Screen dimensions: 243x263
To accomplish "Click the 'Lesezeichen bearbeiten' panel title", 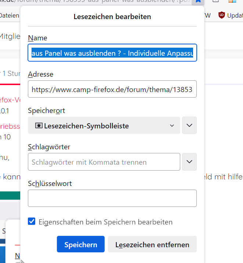I will tap(112, 17).
